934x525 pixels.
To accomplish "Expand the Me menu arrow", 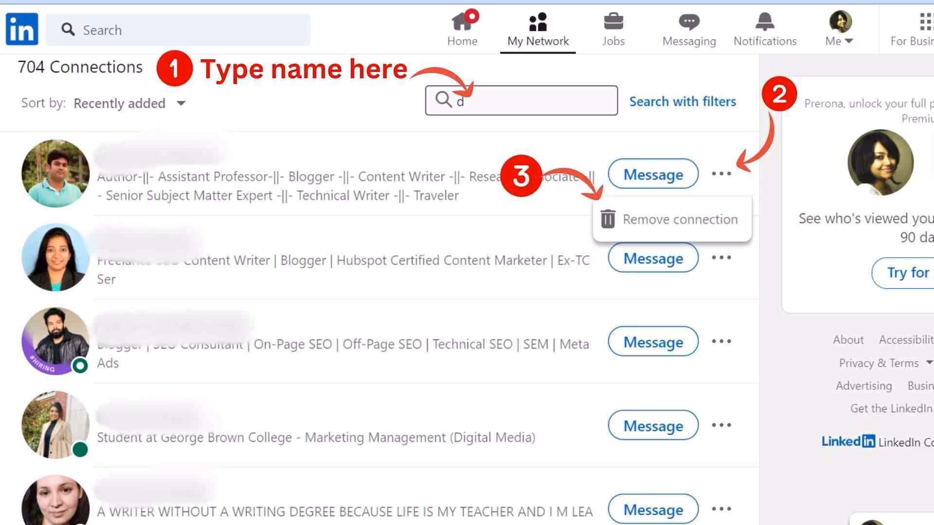I will click(849, 41).
